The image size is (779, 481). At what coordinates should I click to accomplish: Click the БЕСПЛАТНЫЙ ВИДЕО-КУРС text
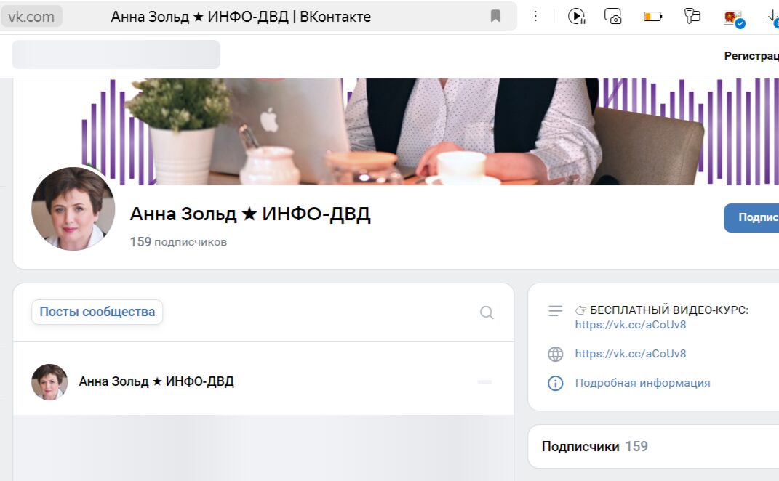point(668,310)
